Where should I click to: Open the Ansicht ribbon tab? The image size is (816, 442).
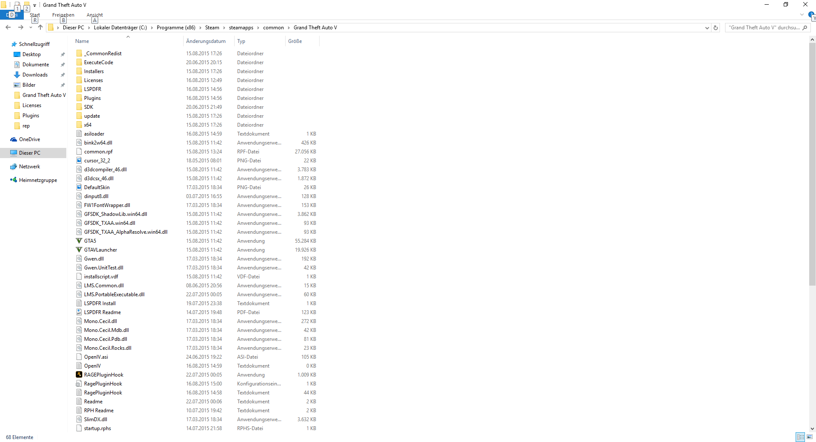coord(95,15)
